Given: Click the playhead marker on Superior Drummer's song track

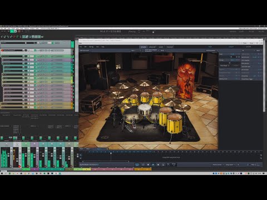Looking at the screenshot, I should click(x=111, y=153).
